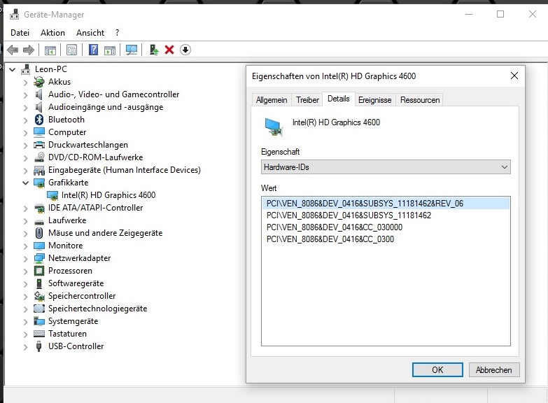Screen dimensions: 548x403
Task: Click the Softwaregeräte icon
Action: pos(39,283)
